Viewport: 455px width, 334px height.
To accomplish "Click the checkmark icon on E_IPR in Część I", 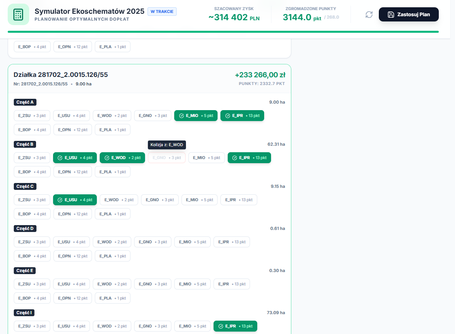I will coord(221,326).
